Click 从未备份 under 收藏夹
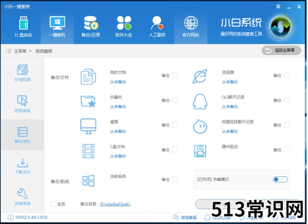 point(118,107)
